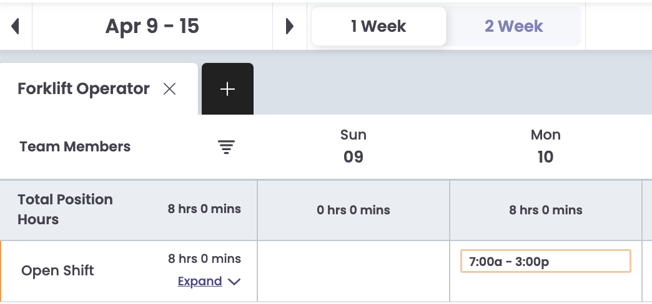Click Monday's 8 hrs 0 mins total

(545, 211)
